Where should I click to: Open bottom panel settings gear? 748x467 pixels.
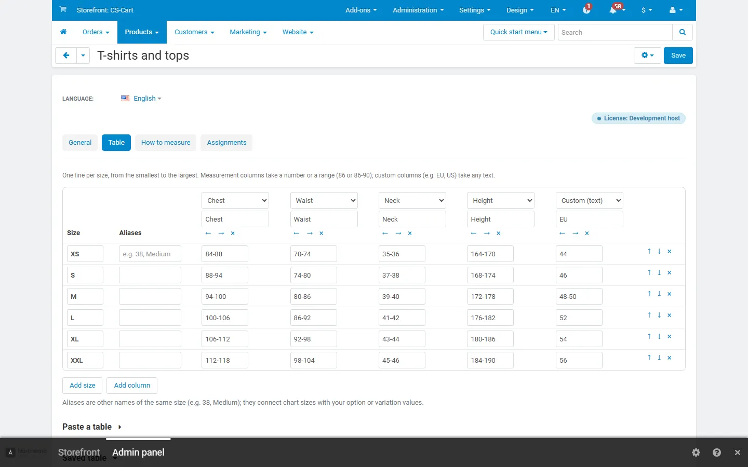[x=696, y=452]
